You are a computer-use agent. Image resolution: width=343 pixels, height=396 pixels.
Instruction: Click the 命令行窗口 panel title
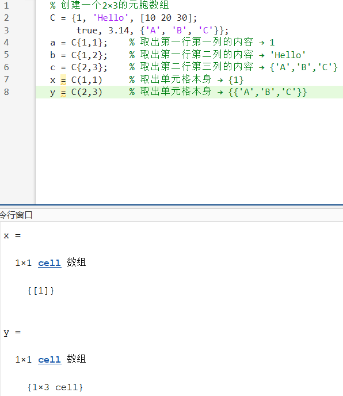16,215
